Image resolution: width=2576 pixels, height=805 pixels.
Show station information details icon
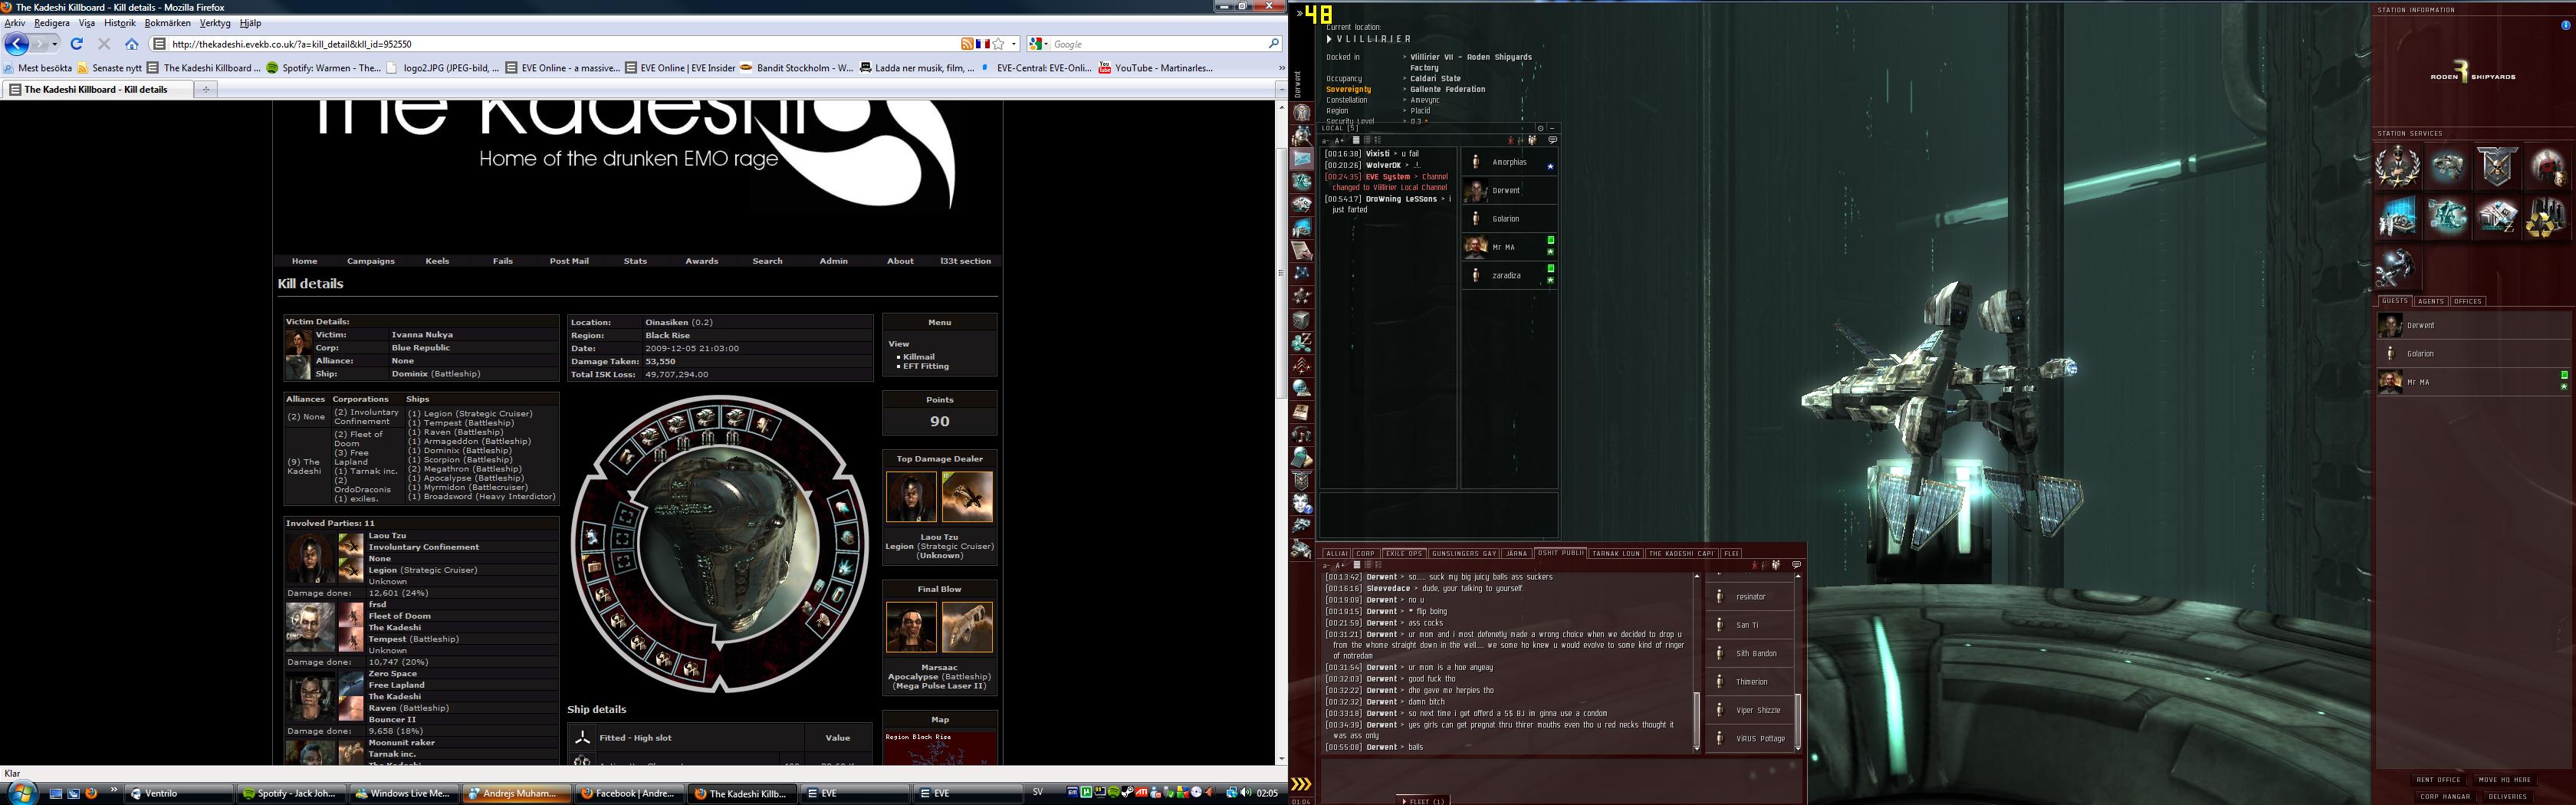(2565, 26)
